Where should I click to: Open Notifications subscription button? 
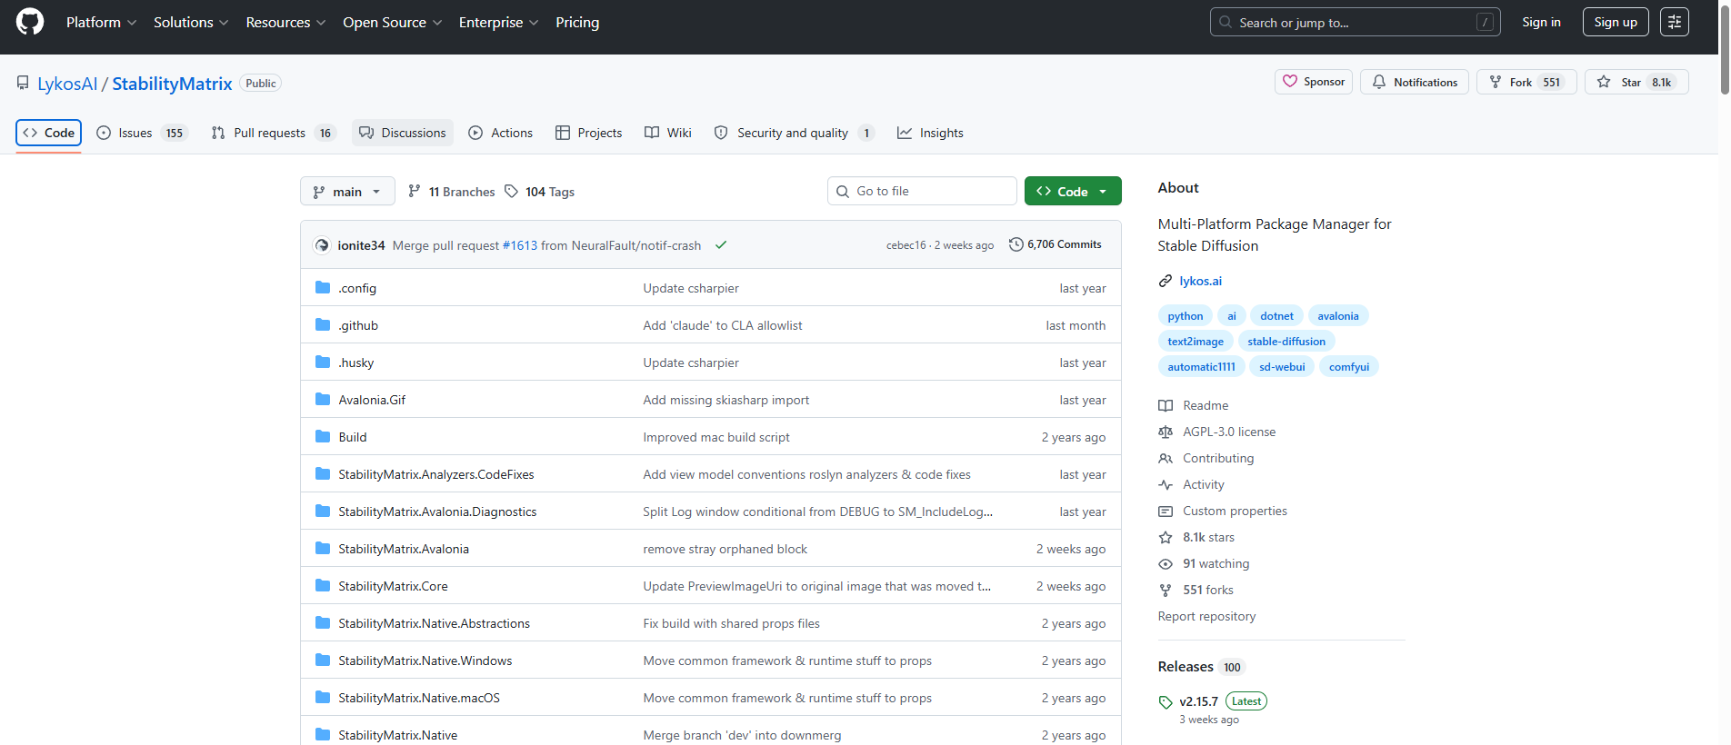(1414, 82)
